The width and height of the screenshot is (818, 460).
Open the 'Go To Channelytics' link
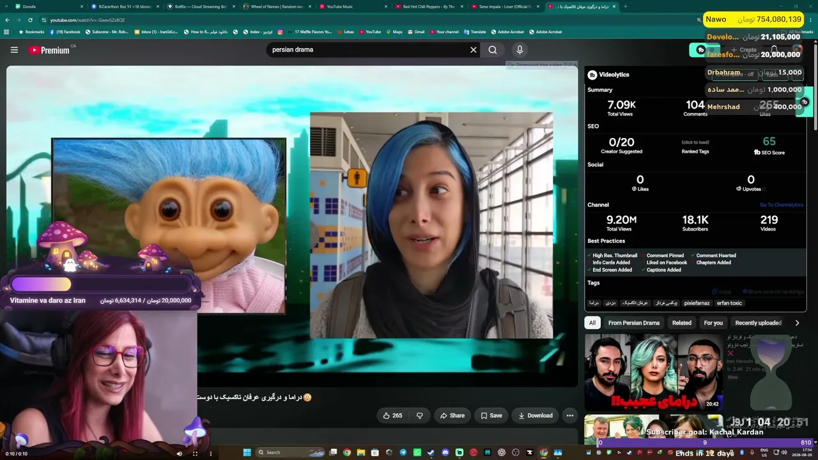[782, 205]
